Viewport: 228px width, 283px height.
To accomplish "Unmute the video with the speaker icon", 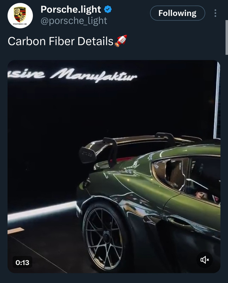I will pyautogui.click(x=205, y=260).
